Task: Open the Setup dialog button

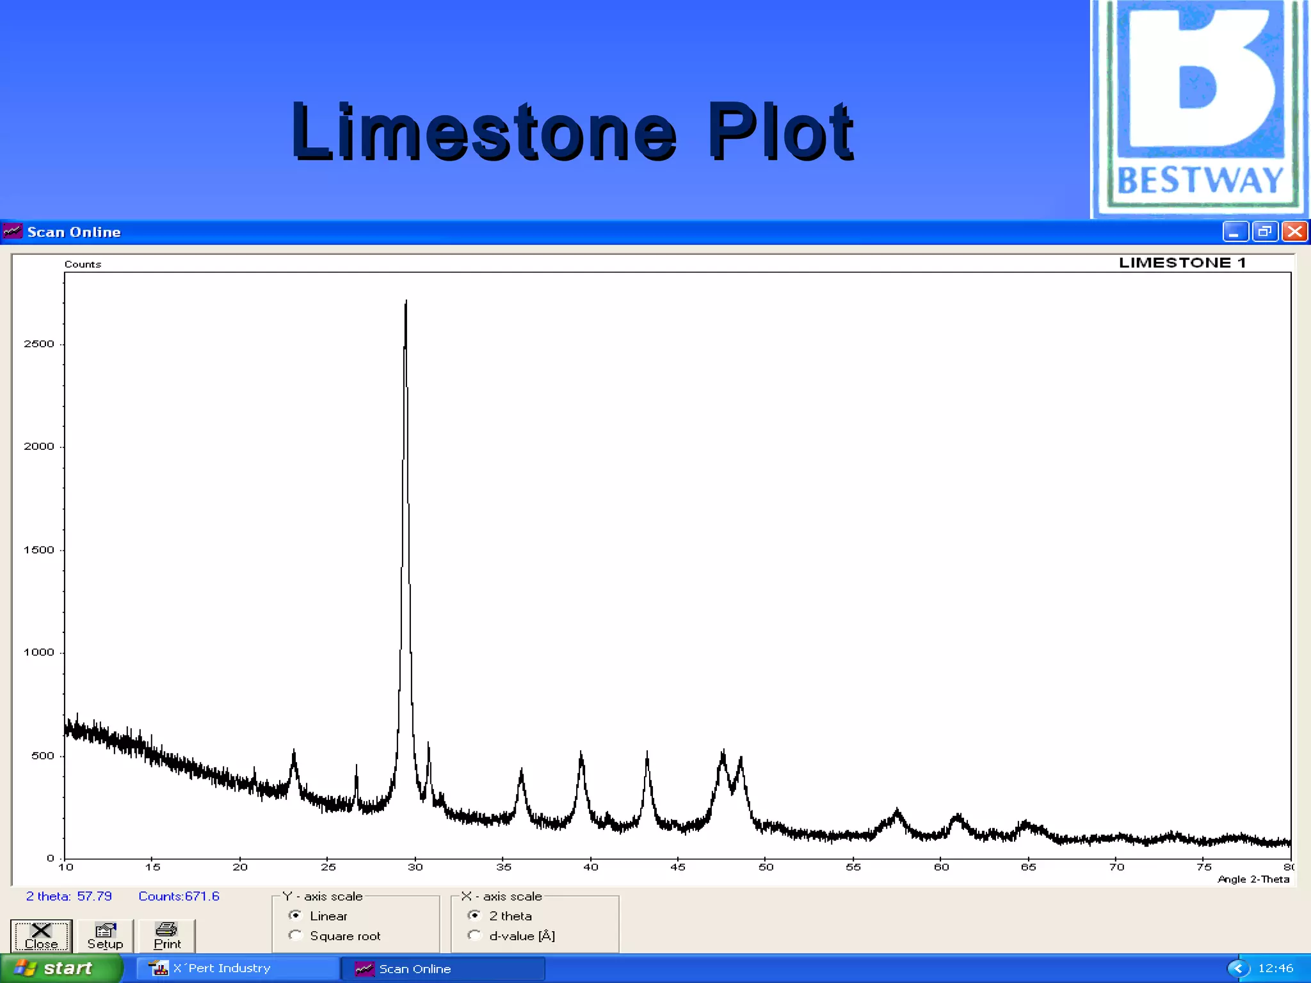Action: (x=105, y=936)
